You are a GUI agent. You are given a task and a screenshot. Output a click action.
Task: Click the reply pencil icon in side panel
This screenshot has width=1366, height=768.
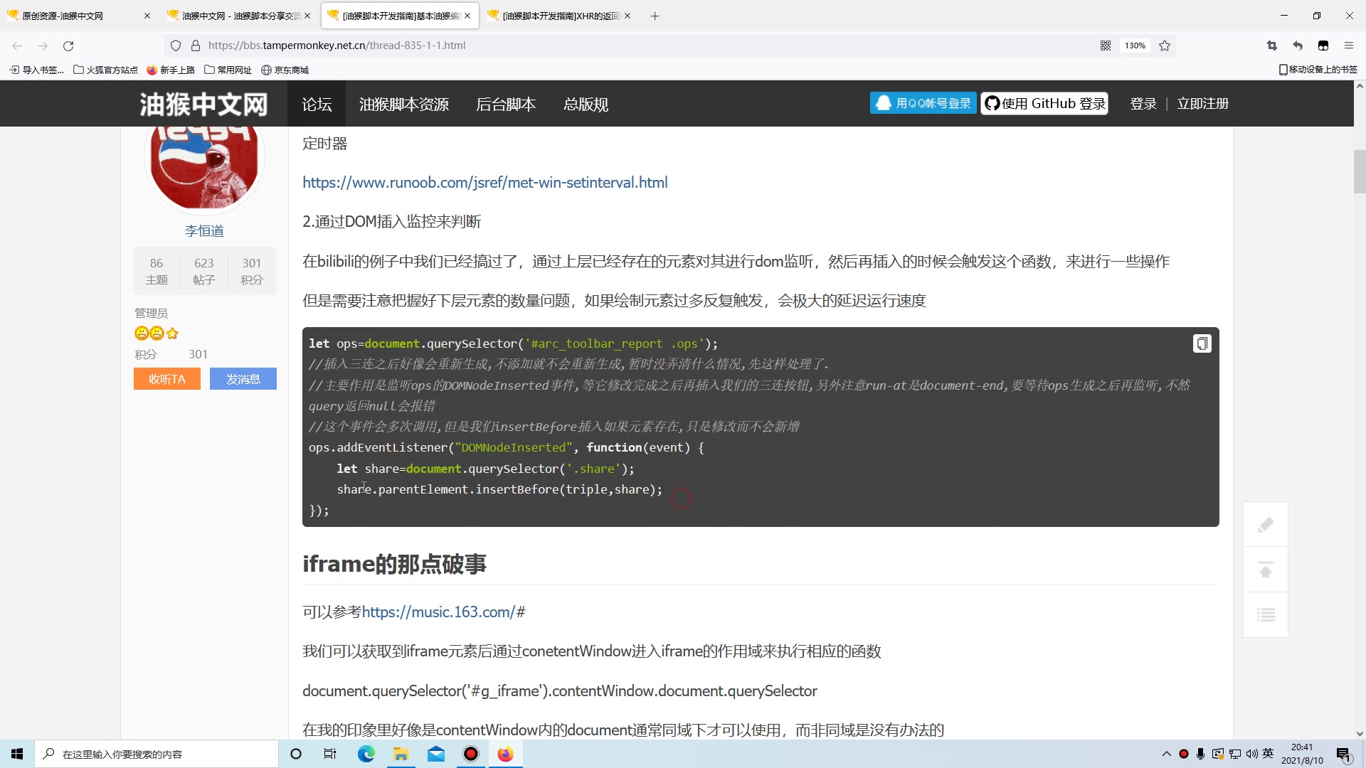1266,525
